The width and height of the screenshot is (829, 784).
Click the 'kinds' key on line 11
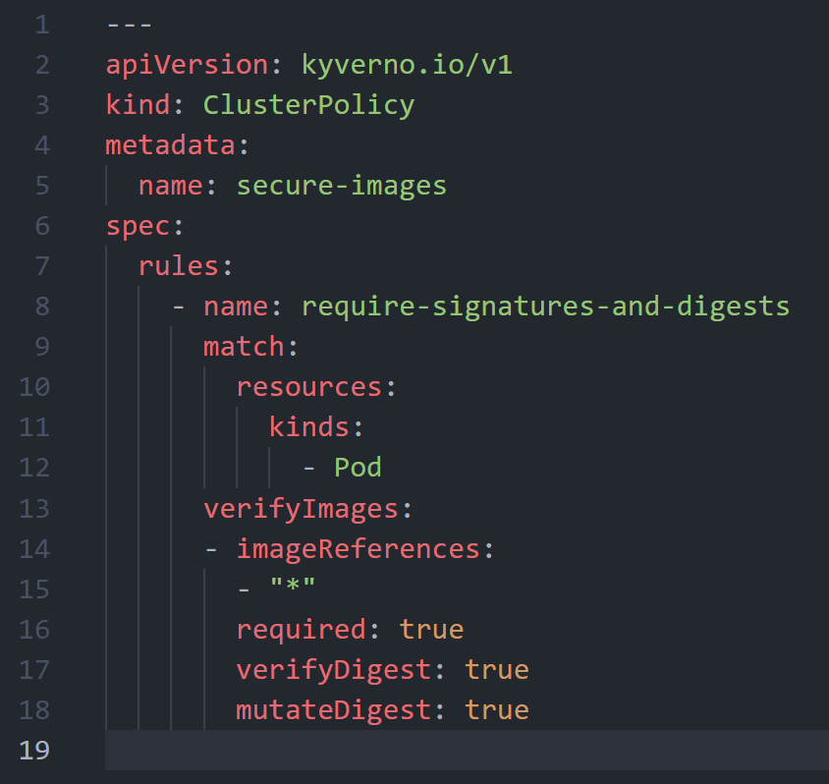click(x=308, y=427)
